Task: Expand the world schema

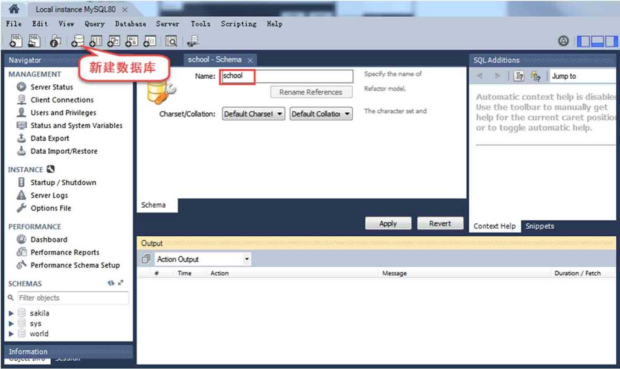Action: (11, 334)
